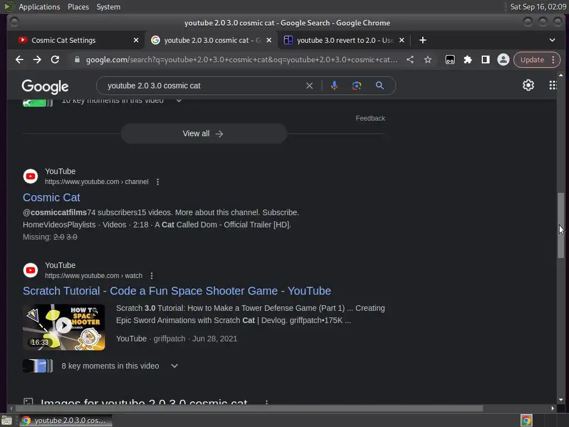Play the Space Shooter video thumbnail
This screenshot has width=569, height=427.
coord(64,327)
